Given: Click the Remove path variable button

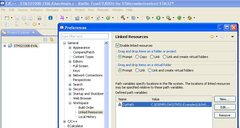Looking at the screenshot, I should pos(225,115).
